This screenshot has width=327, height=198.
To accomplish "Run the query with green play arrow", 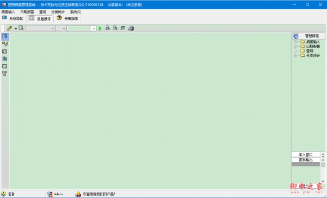I will click(100, 28).
